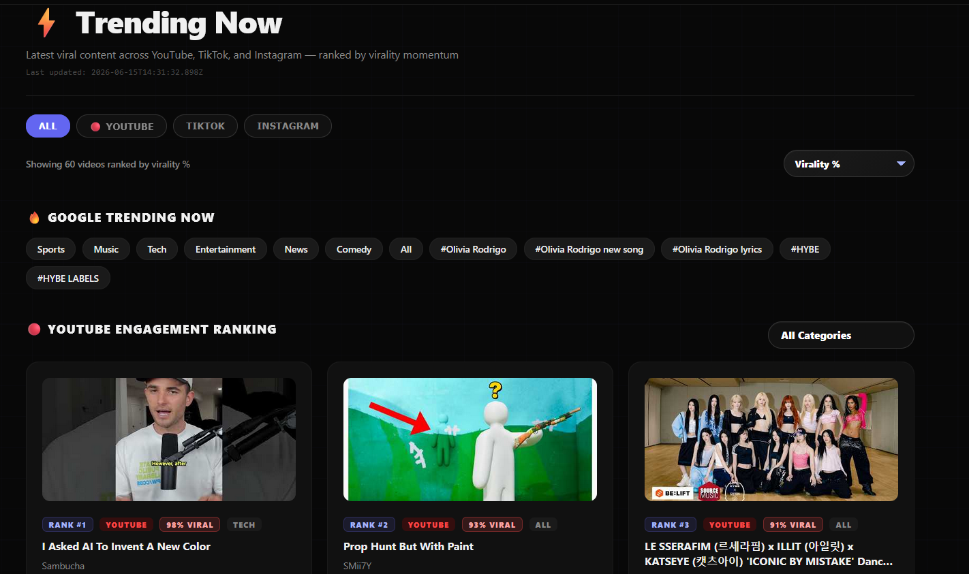
Task: Click the 91% VIRAL badge
Action: tap(793, 525)
